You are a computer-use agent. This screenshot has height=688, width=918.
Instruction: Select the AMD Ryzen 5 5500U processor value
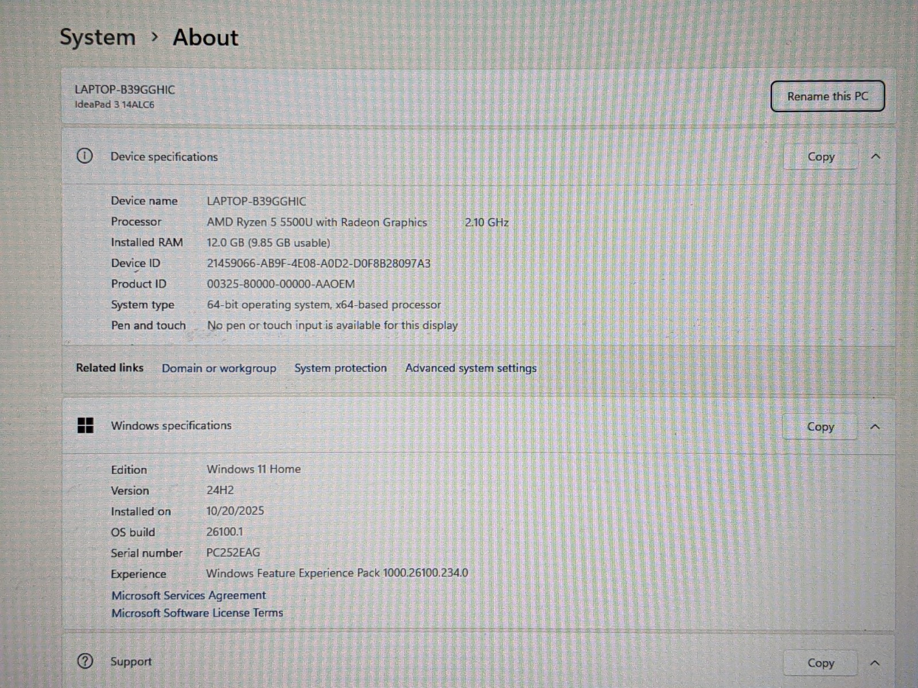317,222
